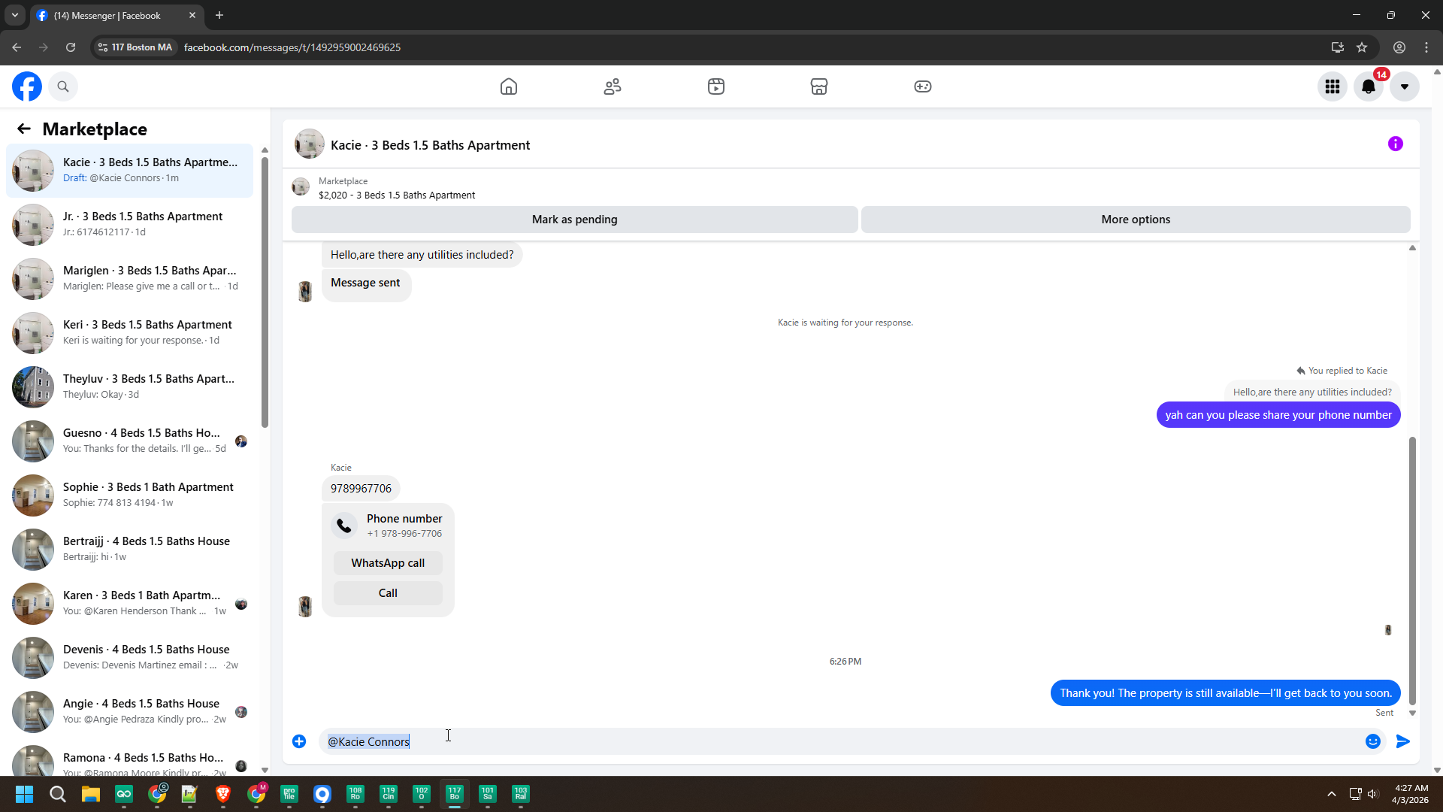Open Mariglen's apartment conversation

pyautogui.click(x=130, y=278)
